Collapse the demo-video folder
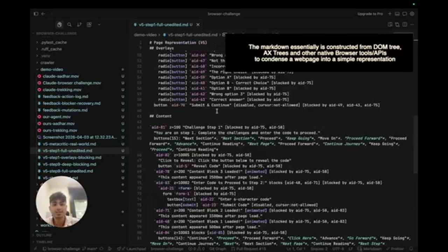Viewport: 448px width, 252px height. (79, 69)
